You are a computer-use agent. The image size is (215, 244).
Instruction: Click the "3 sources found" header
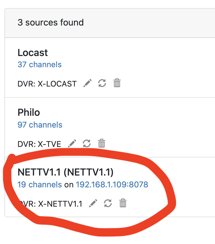coord(51,23)
